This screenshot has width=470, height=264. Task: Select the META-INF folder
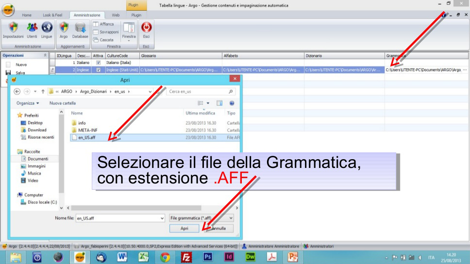click(87, 130)
